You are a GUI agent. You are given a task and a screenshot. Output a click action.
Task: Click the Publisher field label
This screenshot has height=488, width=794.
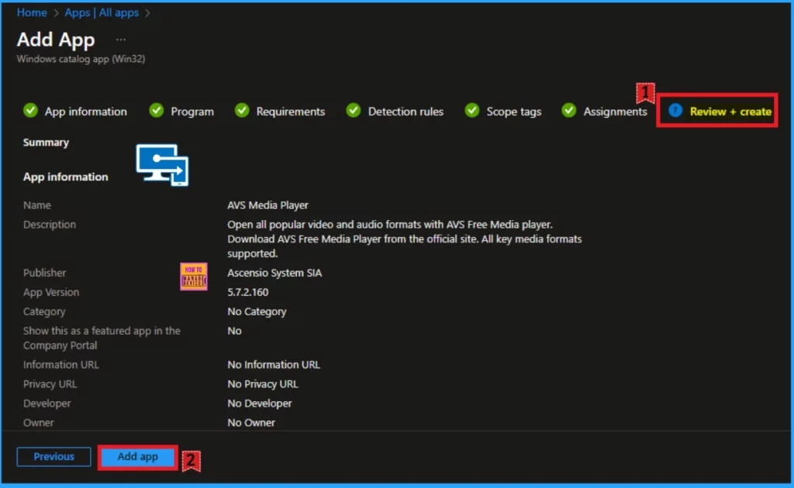click(x=44, y=273)
